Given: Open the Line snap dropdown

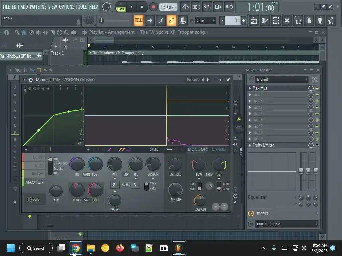Looking at the screenshot, I should (205, 21).
